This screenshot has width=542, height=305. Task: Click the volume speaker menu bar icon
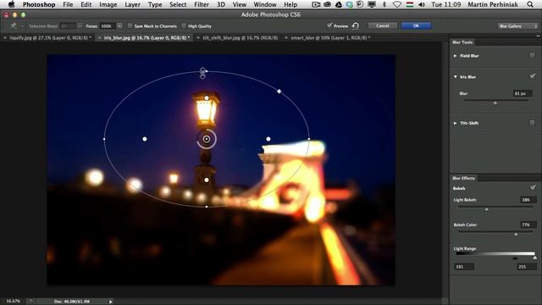(422, 4)
